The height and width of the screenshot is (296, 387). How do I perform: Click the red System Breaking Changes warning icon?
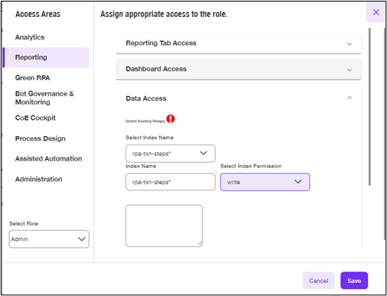coord(171,119)
